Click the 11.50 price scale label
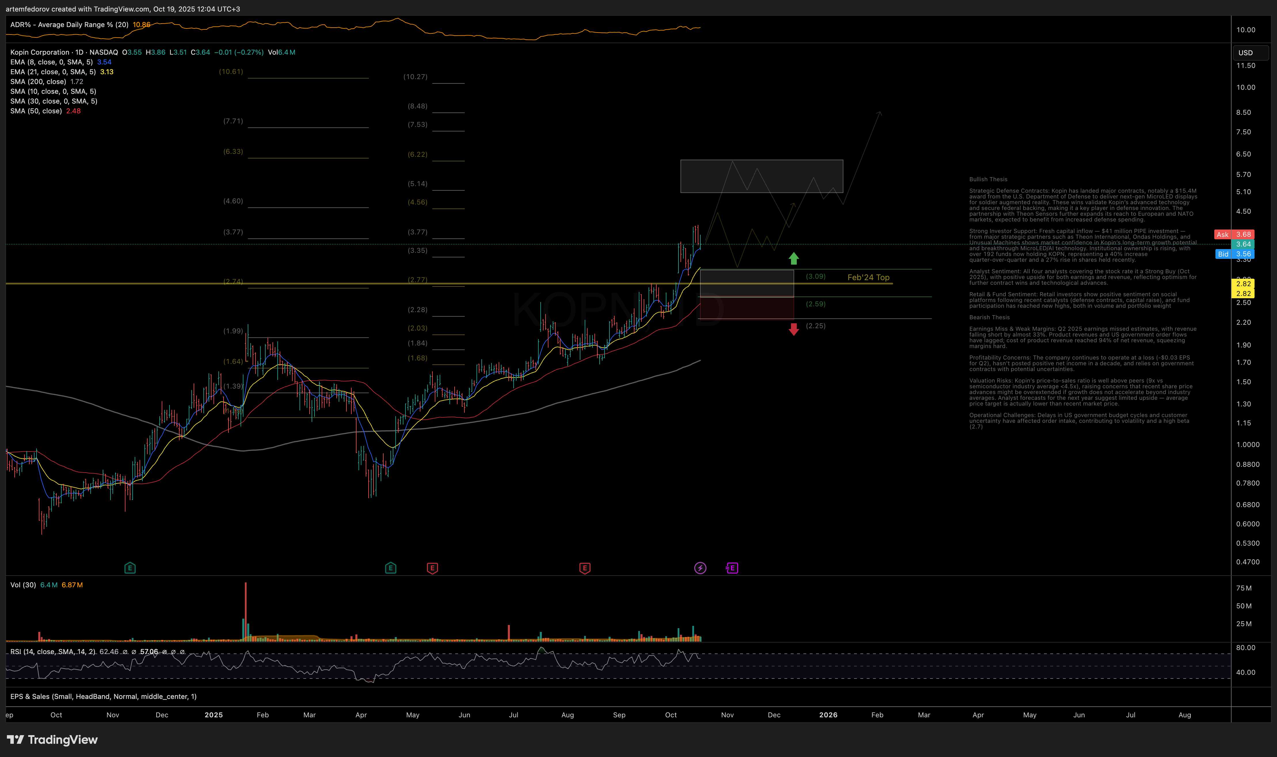 pyautogui.click(x=1245, y=66)
